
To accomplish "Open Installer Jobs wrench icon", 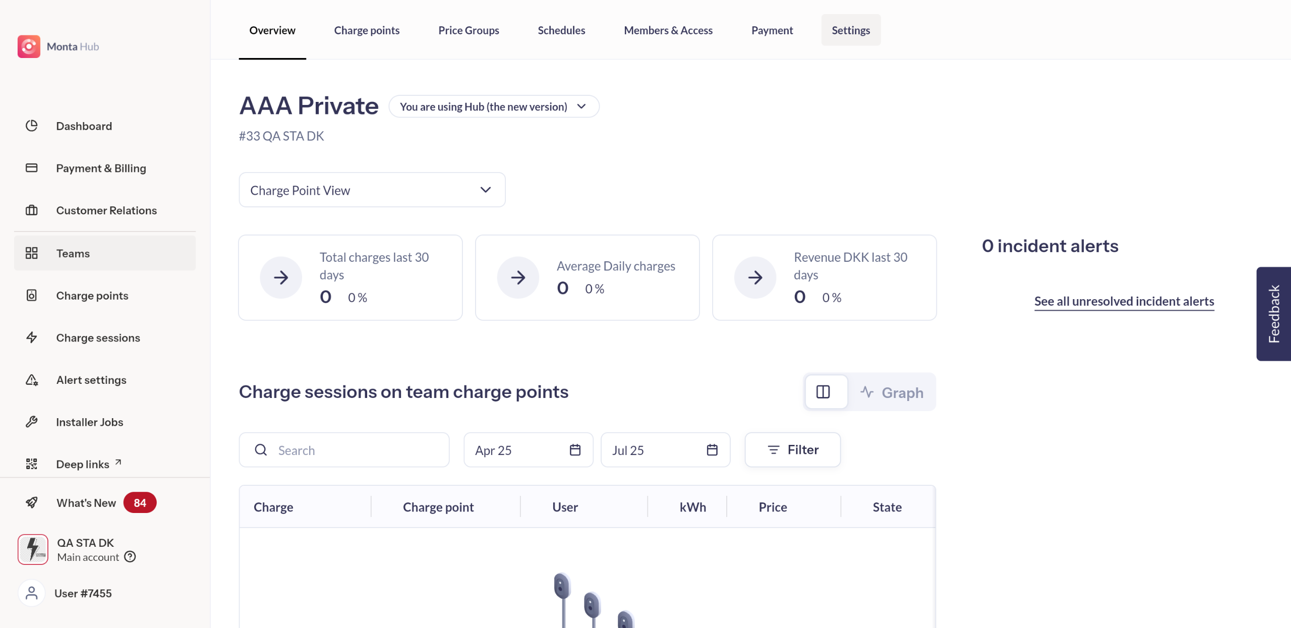I will [x=32, y=422].
